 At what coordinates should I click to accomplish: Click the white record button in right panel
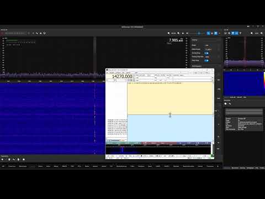[225, 104]
